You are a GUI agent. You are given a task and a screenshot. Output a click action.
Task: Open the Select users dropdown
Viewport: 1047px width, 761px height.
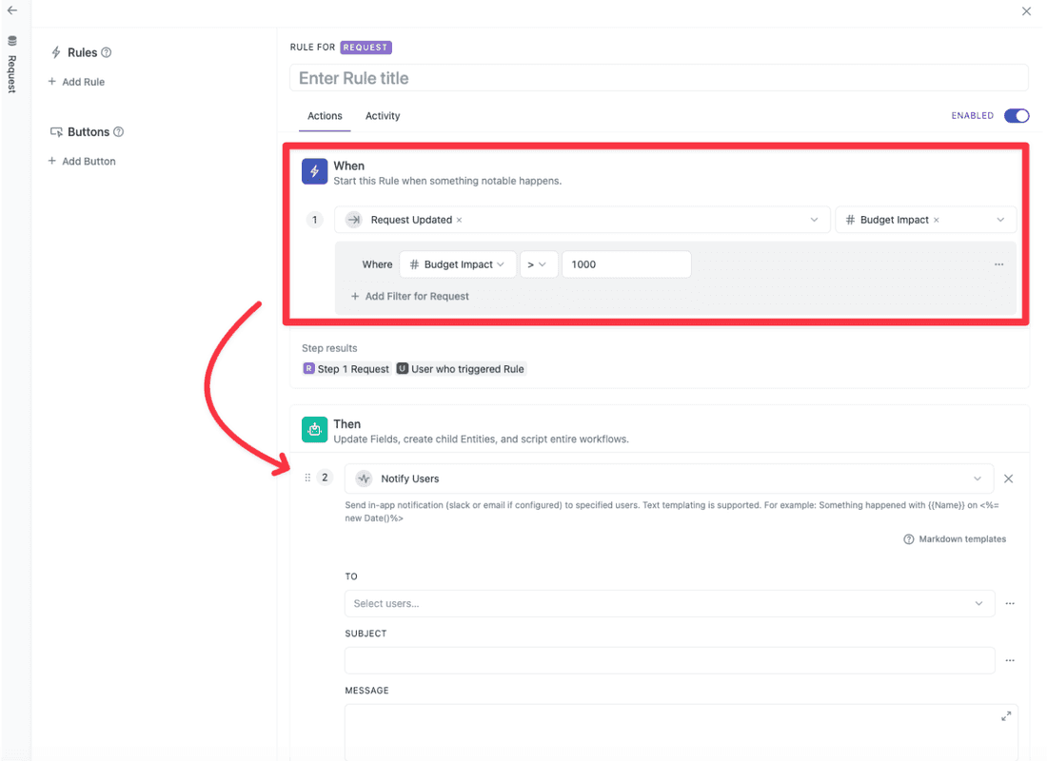coord(668,603)
